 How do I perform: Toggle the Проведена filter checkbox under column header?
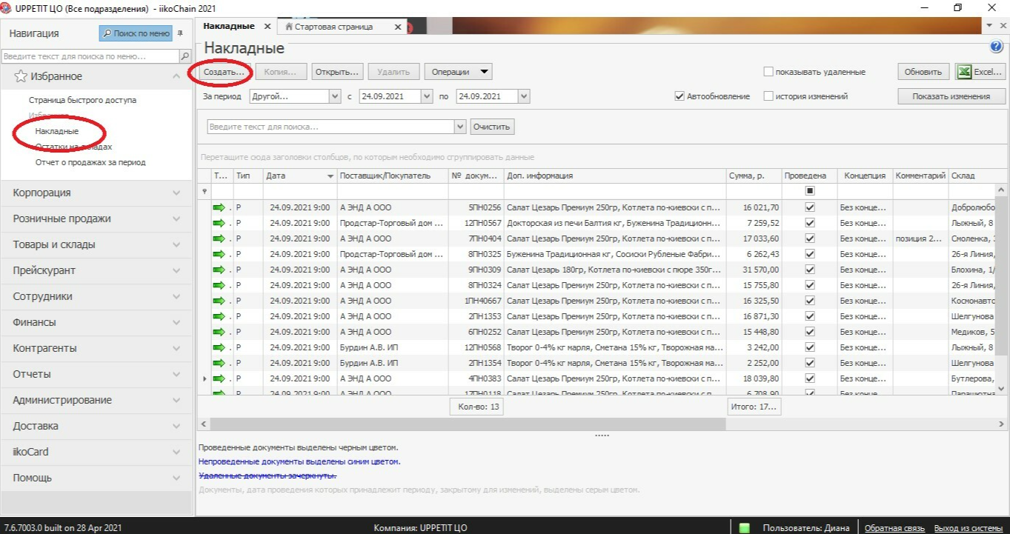coord(810,191)
